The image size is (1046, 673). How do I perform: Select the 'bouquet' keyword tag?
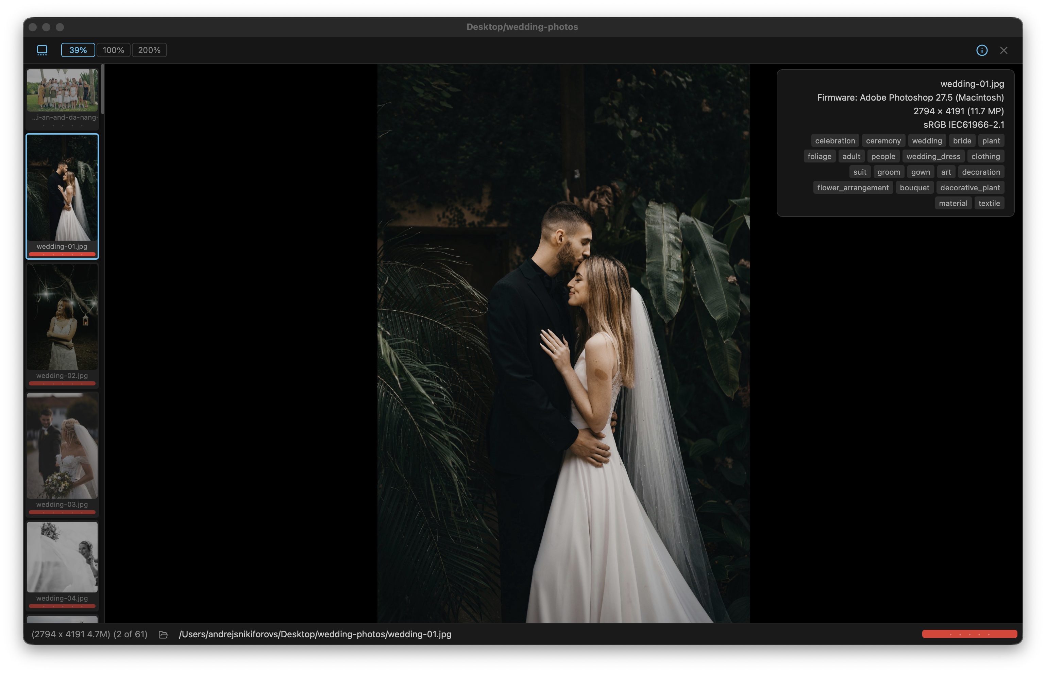(x=914, y=188)
